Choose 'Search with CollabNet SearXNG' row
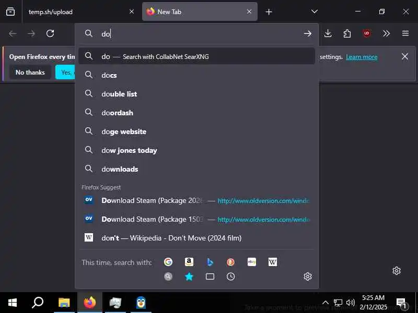418x313 pixels. (197, 56)
